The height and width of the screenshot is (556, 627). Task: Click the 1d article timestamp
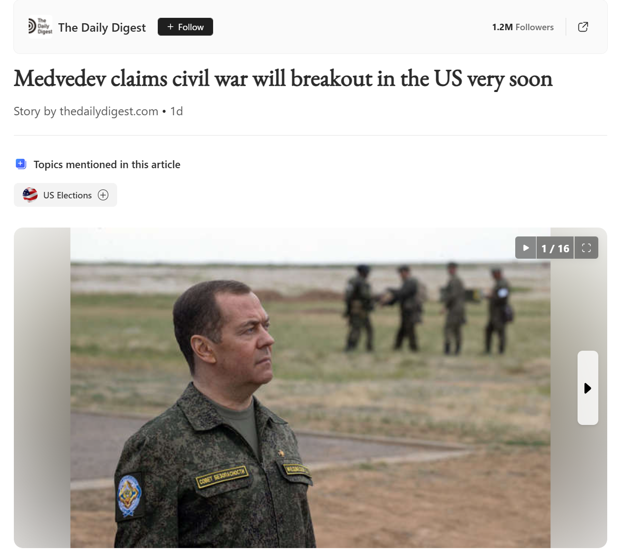pos(177,111)
